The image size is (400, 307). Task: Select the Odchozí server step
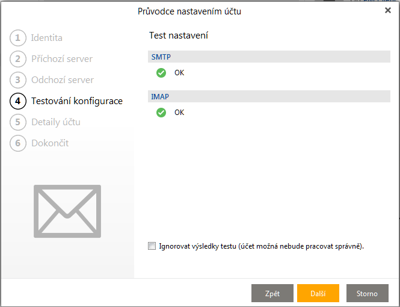coord(63,80)
